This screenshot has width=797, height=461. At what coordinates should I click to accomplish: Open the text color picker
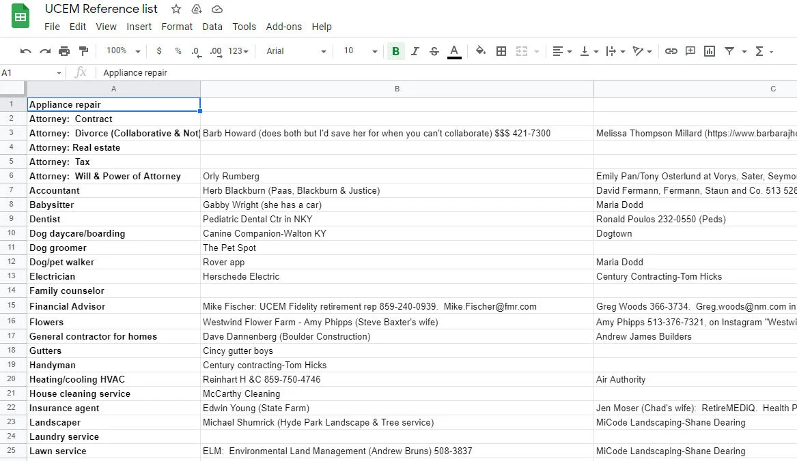pyautogui.click(x=454, y=50)
